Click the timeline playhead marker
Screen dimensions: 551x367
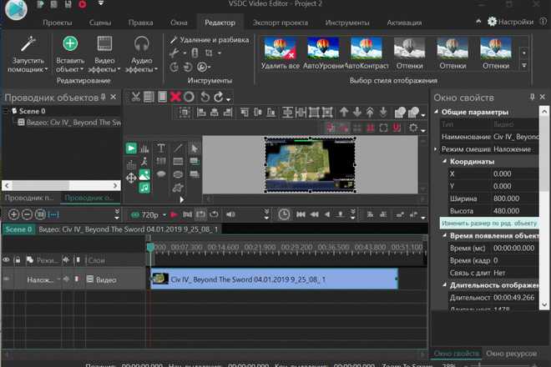150,247
